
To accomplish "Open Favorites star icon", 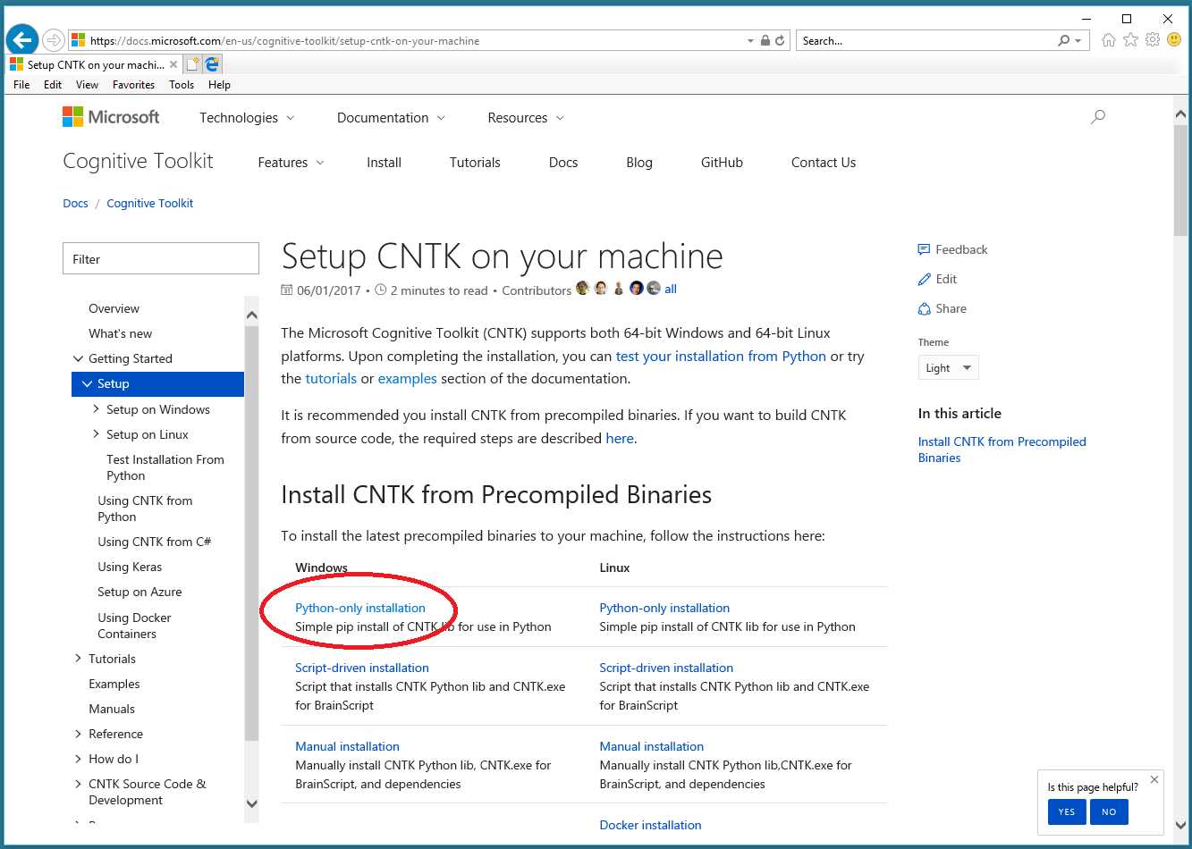I will [x=1131, y=40].
